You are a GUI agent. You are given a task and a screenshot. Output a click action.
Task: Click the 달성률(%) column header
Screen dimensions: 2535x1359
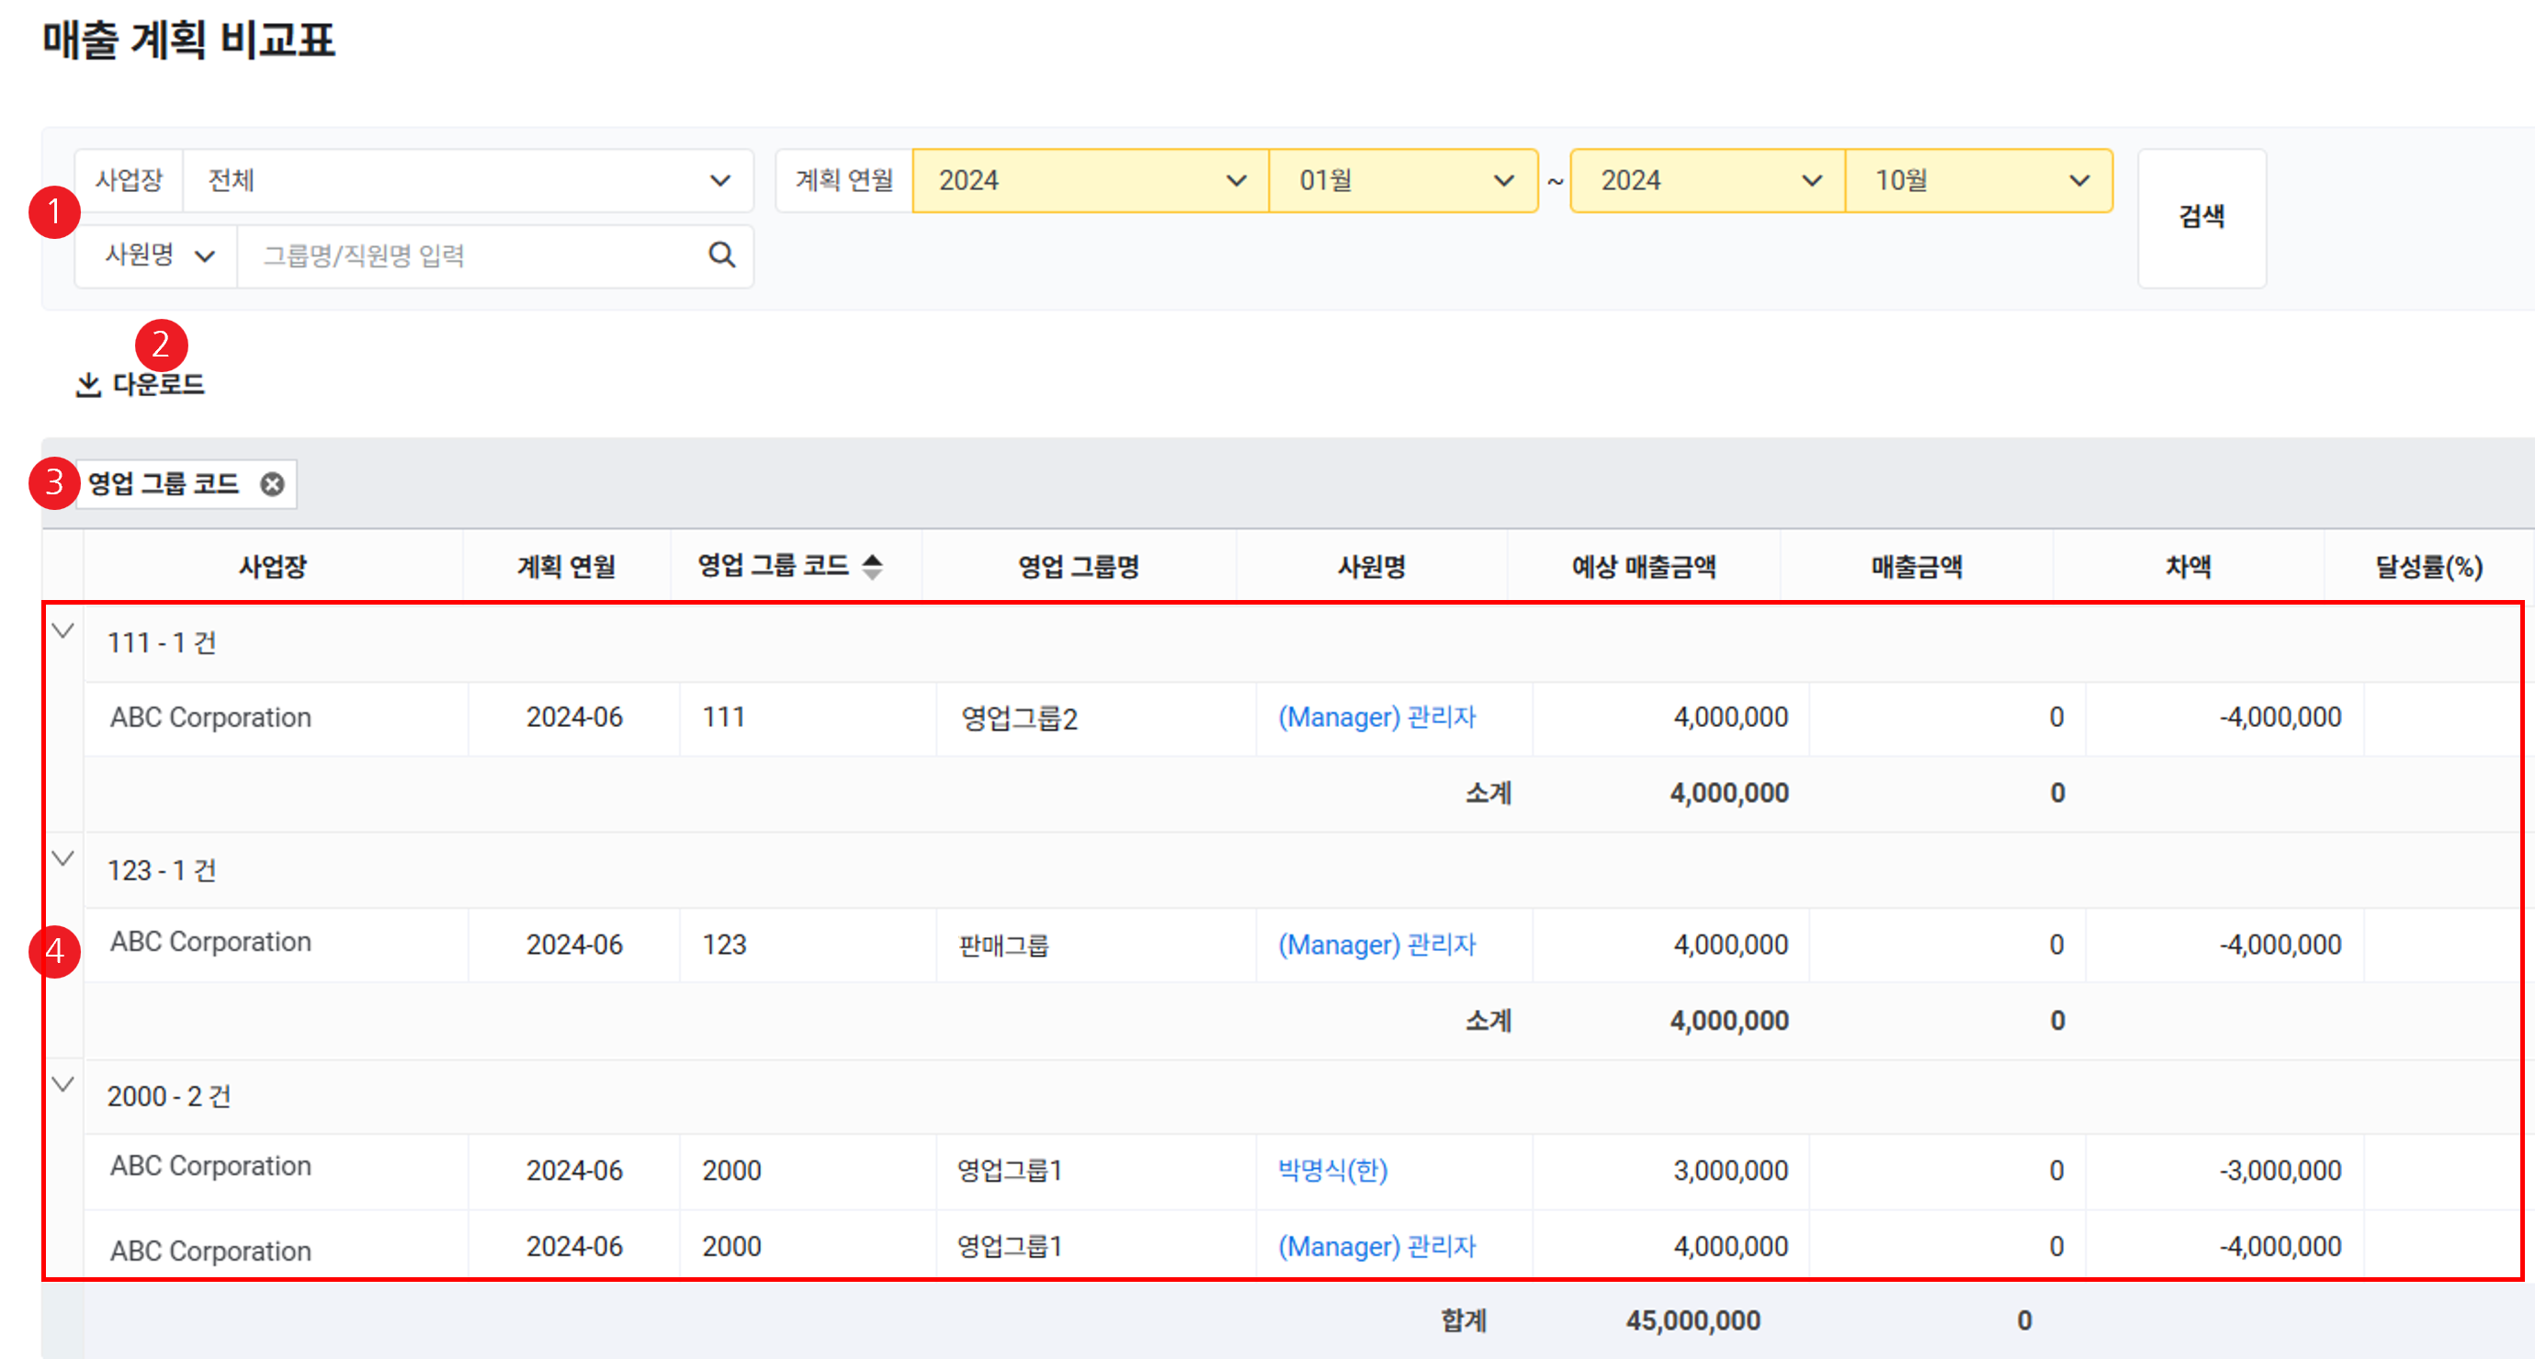click(2427, 566)
